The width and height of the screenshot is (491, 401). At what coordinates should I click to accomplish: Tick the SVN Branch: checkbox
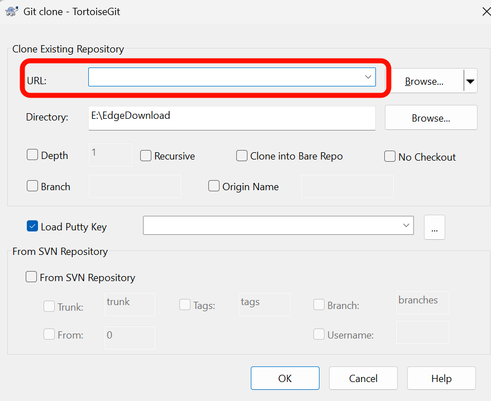319,305
